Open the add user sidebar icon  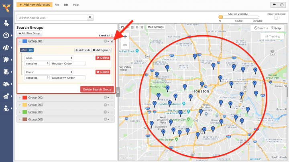click(6, 23)
